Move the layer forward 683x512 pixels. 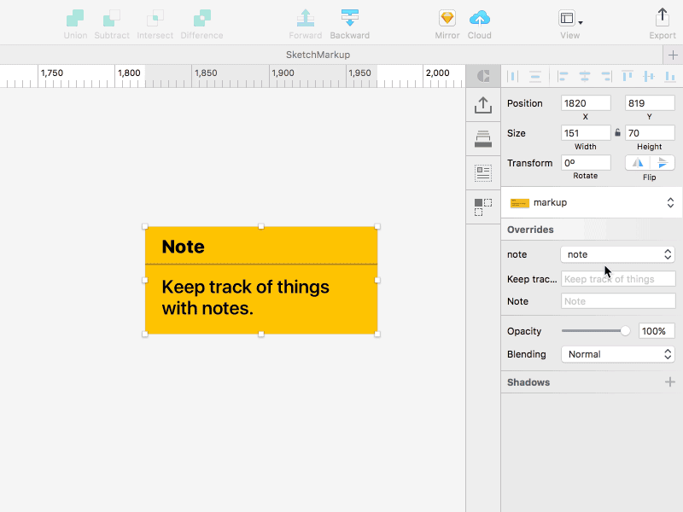306,19
